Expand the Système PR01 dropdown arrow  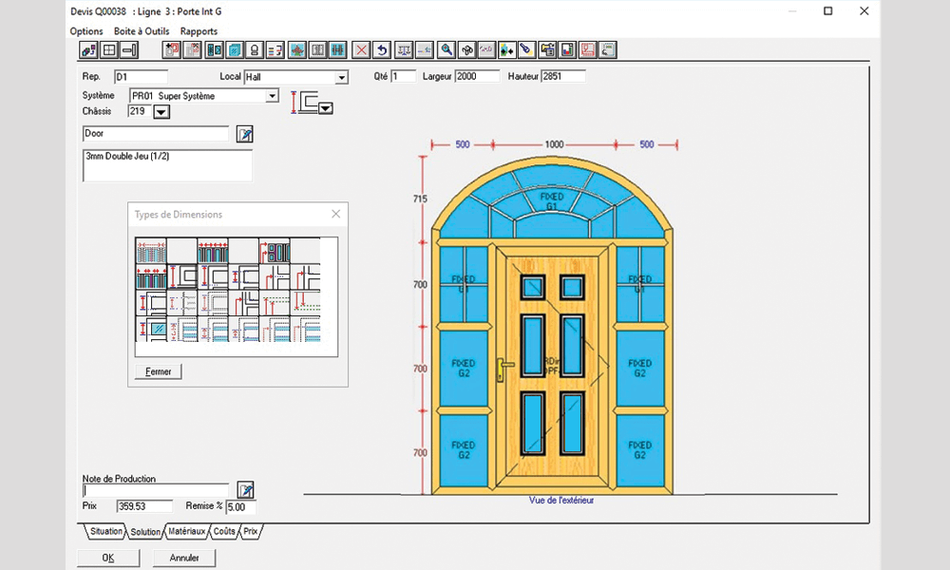click(272, 96)
